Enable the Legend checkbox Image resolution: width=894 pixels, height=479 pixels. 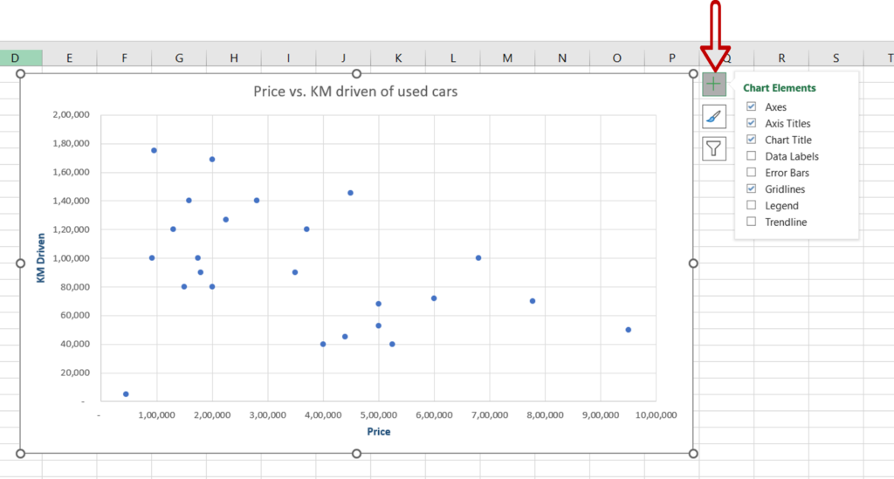point(751,205)
